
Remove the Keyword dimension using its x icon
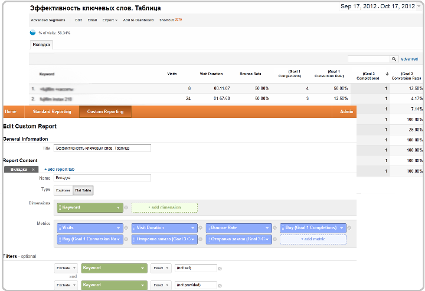coord(126,207)
